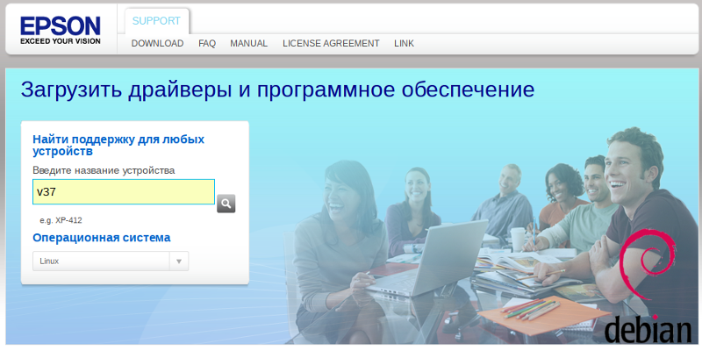Viewport: 702px width, 351px height.
Task: Open the LINK menu item
Action: [x=404, y=43]
